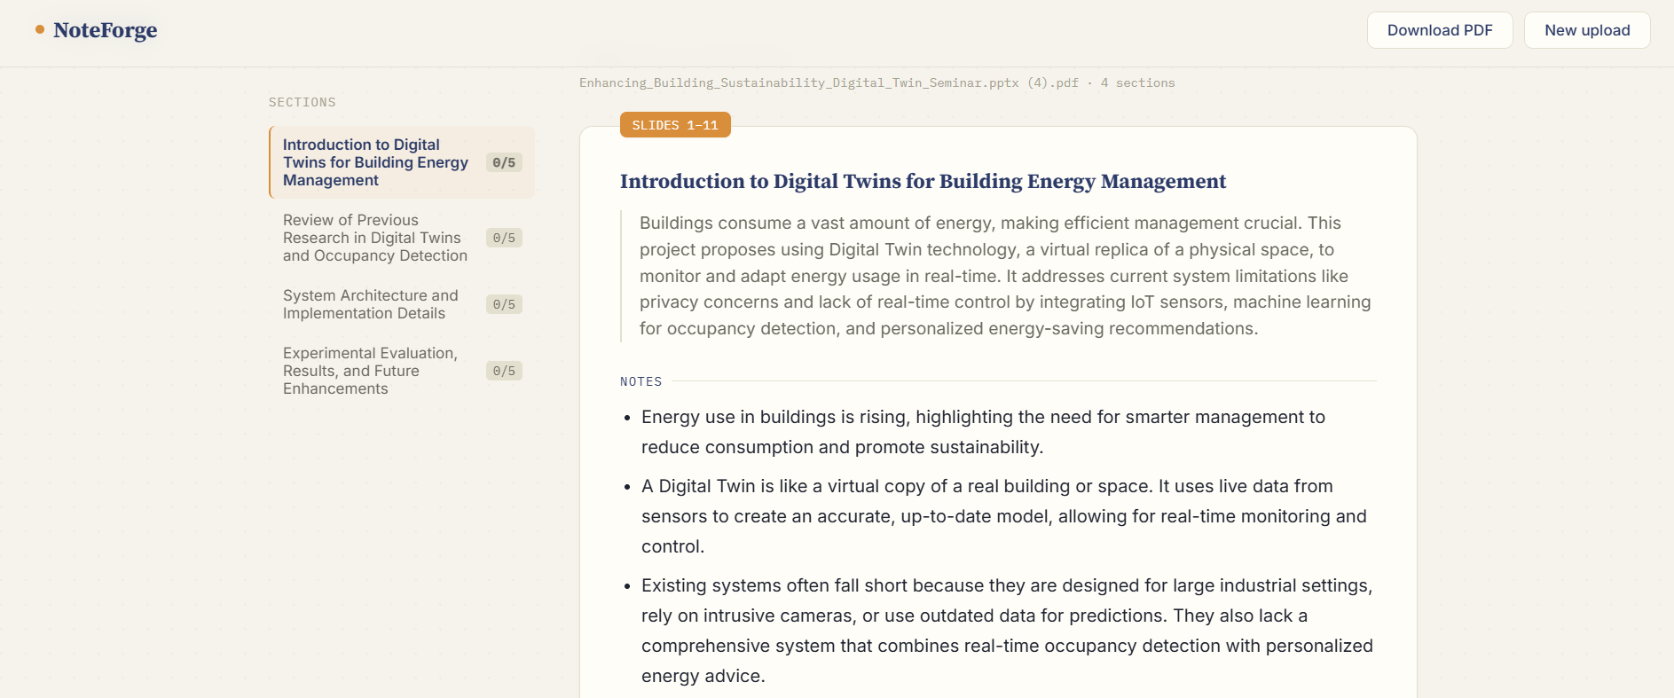Start a New upload
The height and width of the screenshot is (698, 1674).
tap(1587, 30)
